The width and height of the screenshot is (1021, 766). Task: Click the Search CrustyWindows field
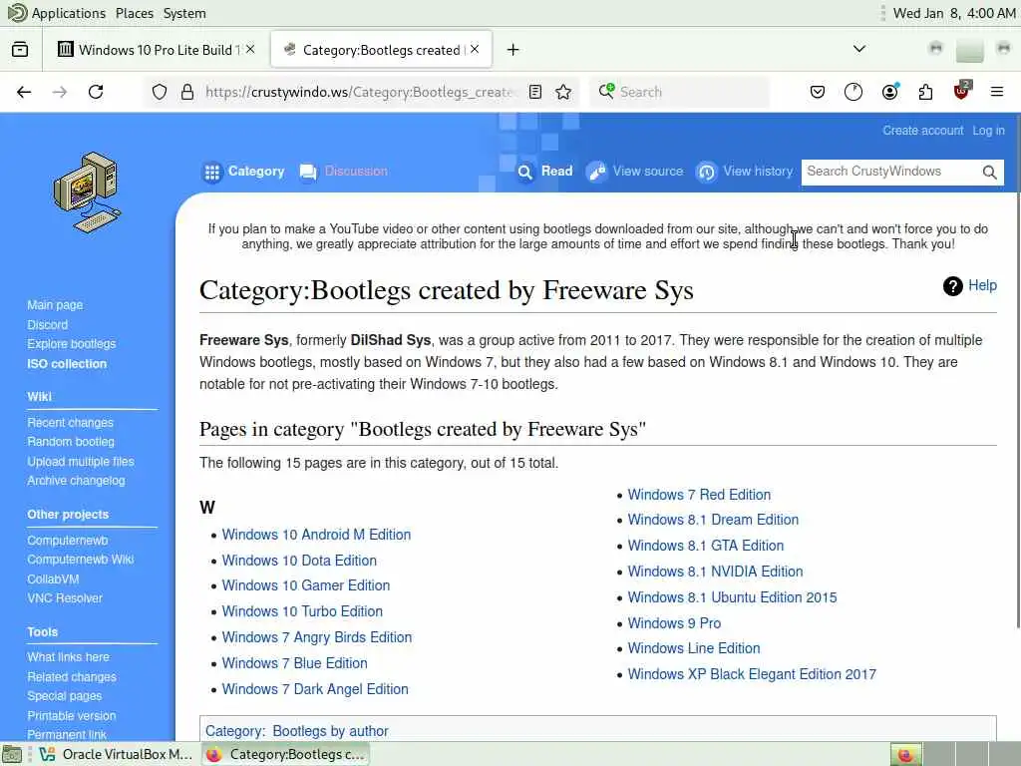pyautogui.click(x=890, y=172)
